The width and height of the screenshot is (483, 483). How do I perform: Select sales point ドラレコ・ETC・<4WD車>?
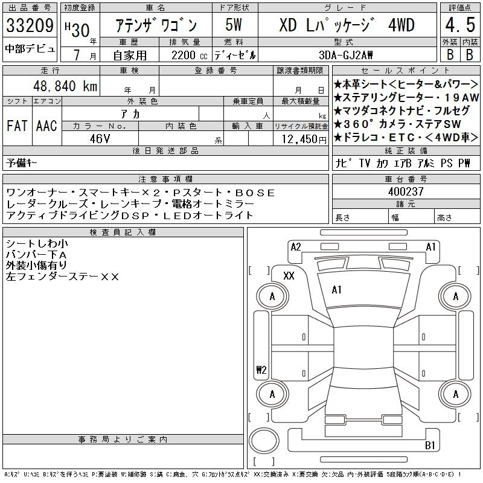tap(406, 137)
